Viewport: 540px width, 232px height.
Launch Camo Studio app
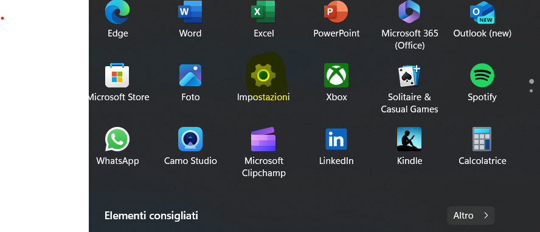point(190,139)
